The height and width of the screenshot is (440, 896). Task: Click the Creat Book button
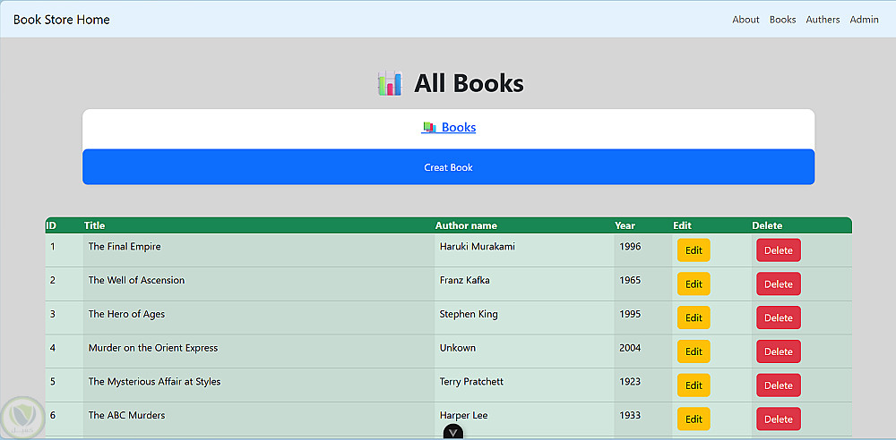pyautogui.click(x=449, y=167)
